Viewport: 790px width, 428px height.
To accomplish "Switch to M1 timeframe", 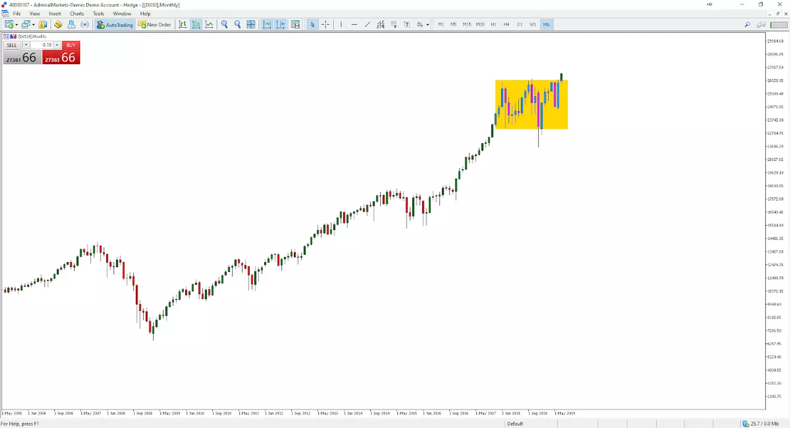I will coord(441,25).
